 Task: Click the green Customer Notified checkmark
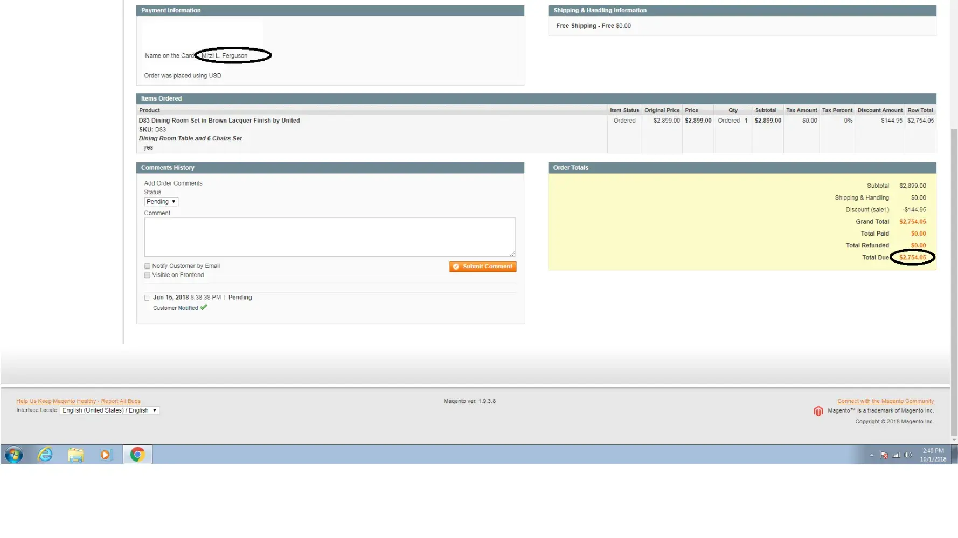pos(204,307)
